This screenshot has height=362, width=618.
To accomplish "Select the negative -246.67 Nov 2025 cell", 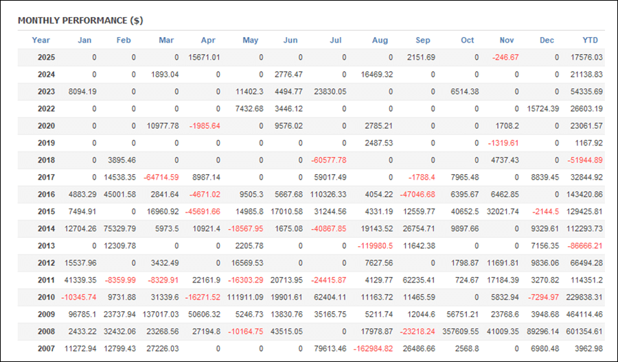I will pos(505,57).
